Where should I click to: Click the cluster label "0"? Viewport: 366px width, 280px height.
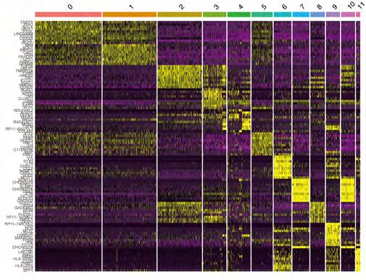[x=70, y=7]
